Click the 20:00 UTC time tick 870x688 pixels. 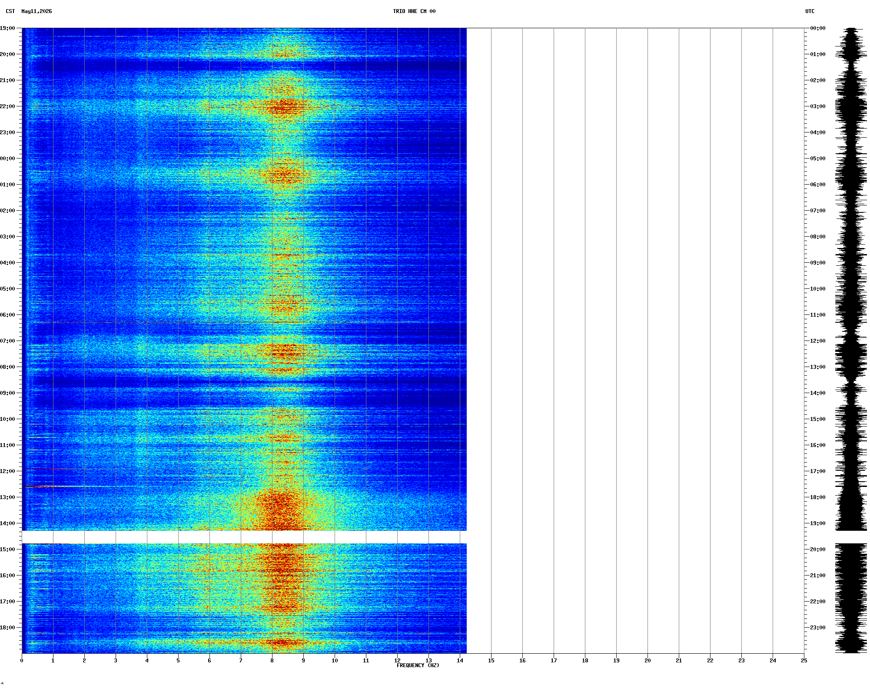tap(817, 549)
